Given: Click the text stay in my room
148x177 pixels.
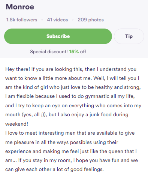Looking at the screenshot, I should pyautogui.click(x=51, y=160).
